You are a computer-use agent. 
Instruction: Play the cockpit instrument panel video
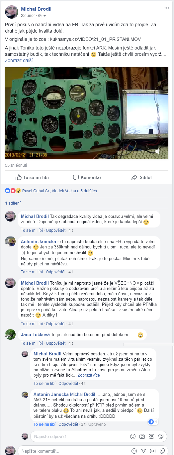pos(87,113)
